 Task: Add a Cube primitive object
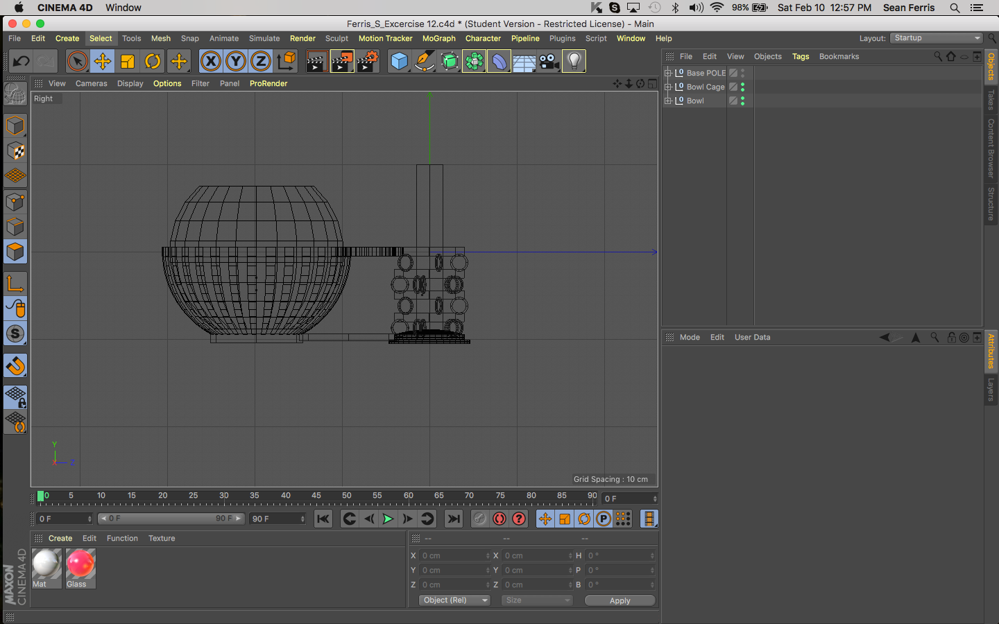click(x=399, y=62)
